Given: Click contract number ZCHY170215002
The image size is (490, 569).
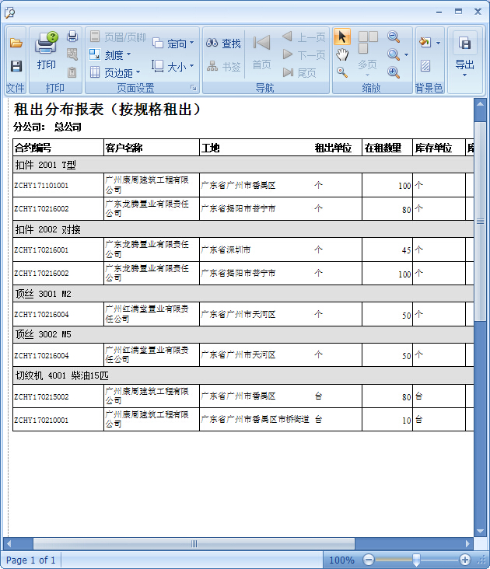Looking at the screenshot, I should pos(41,396).
